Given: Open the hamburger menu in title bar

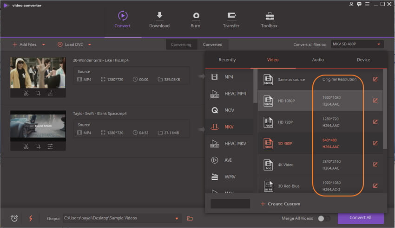Looking at the screenshot, I should point(367,4).
